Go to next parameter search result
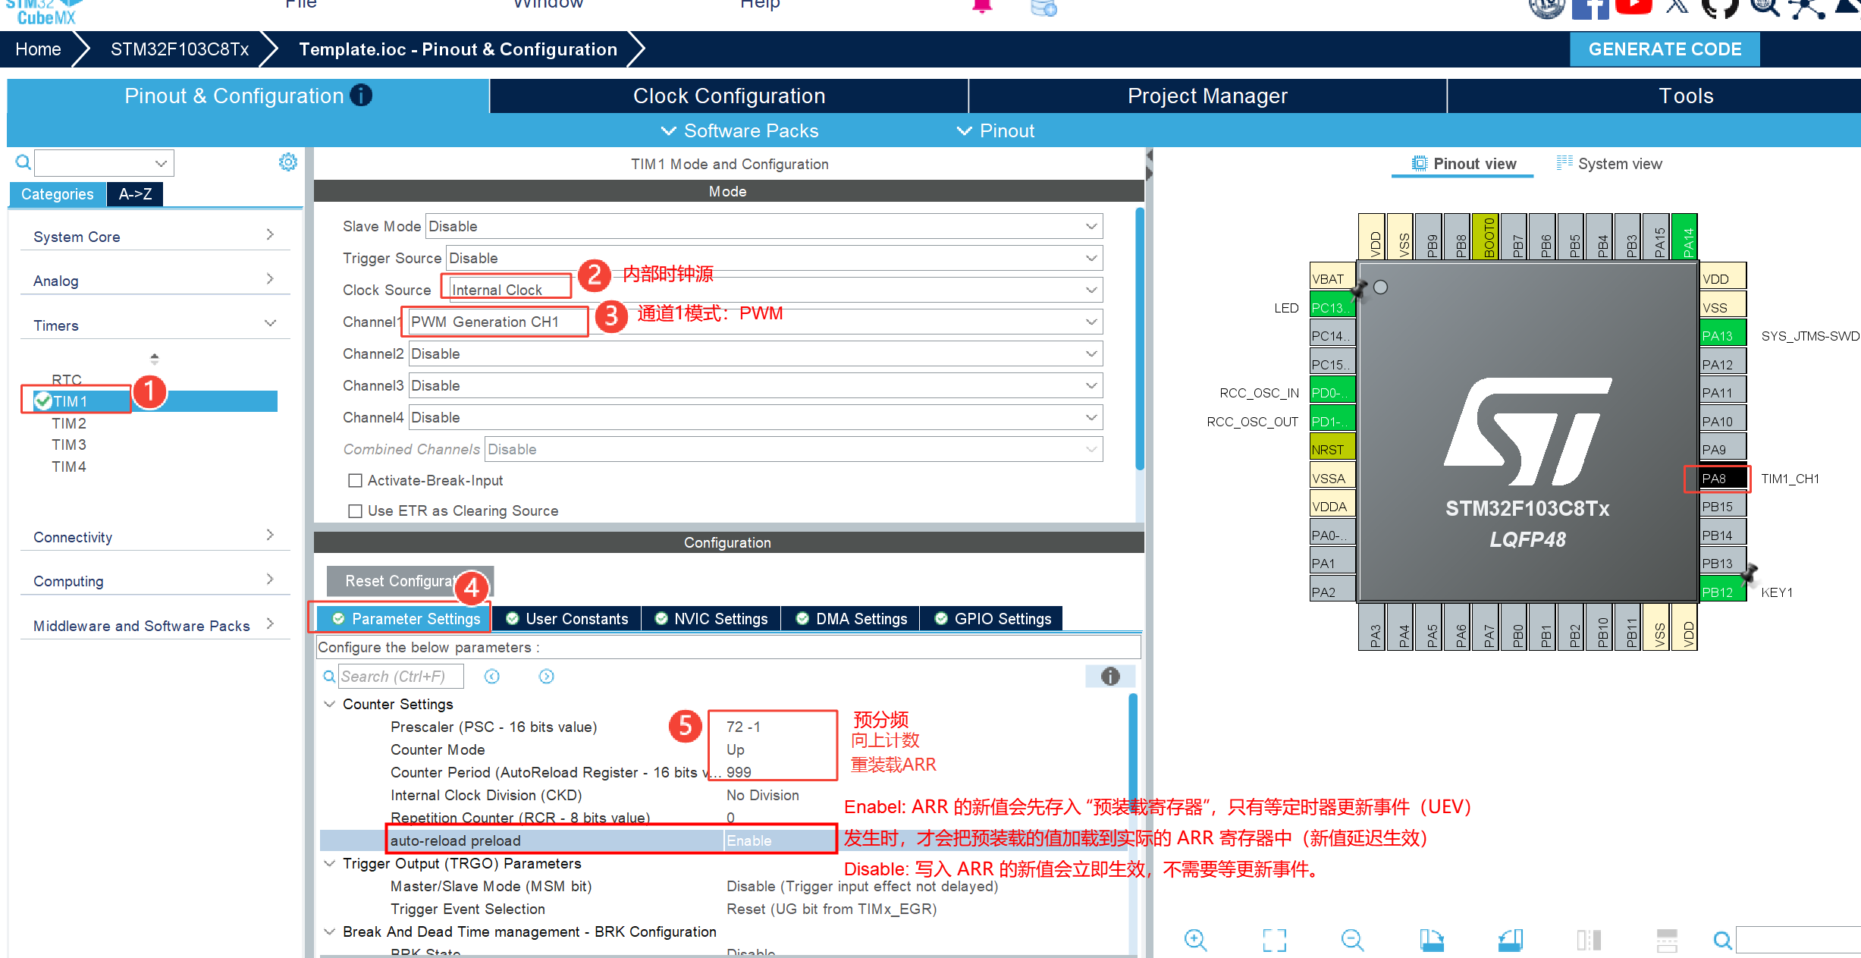 [x=547, y=677]
